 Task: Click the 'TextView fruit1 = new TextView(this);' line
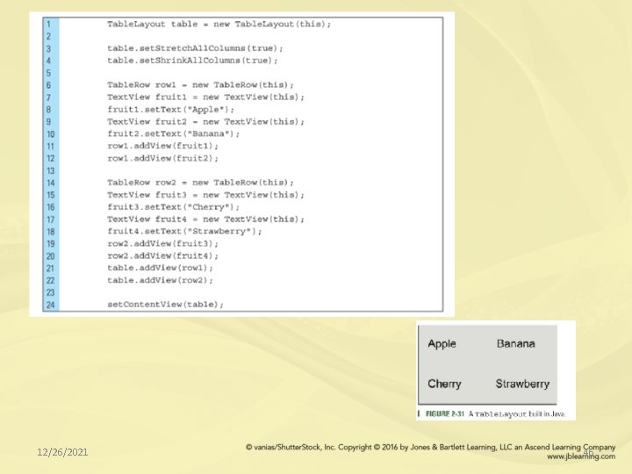(205, 97)
